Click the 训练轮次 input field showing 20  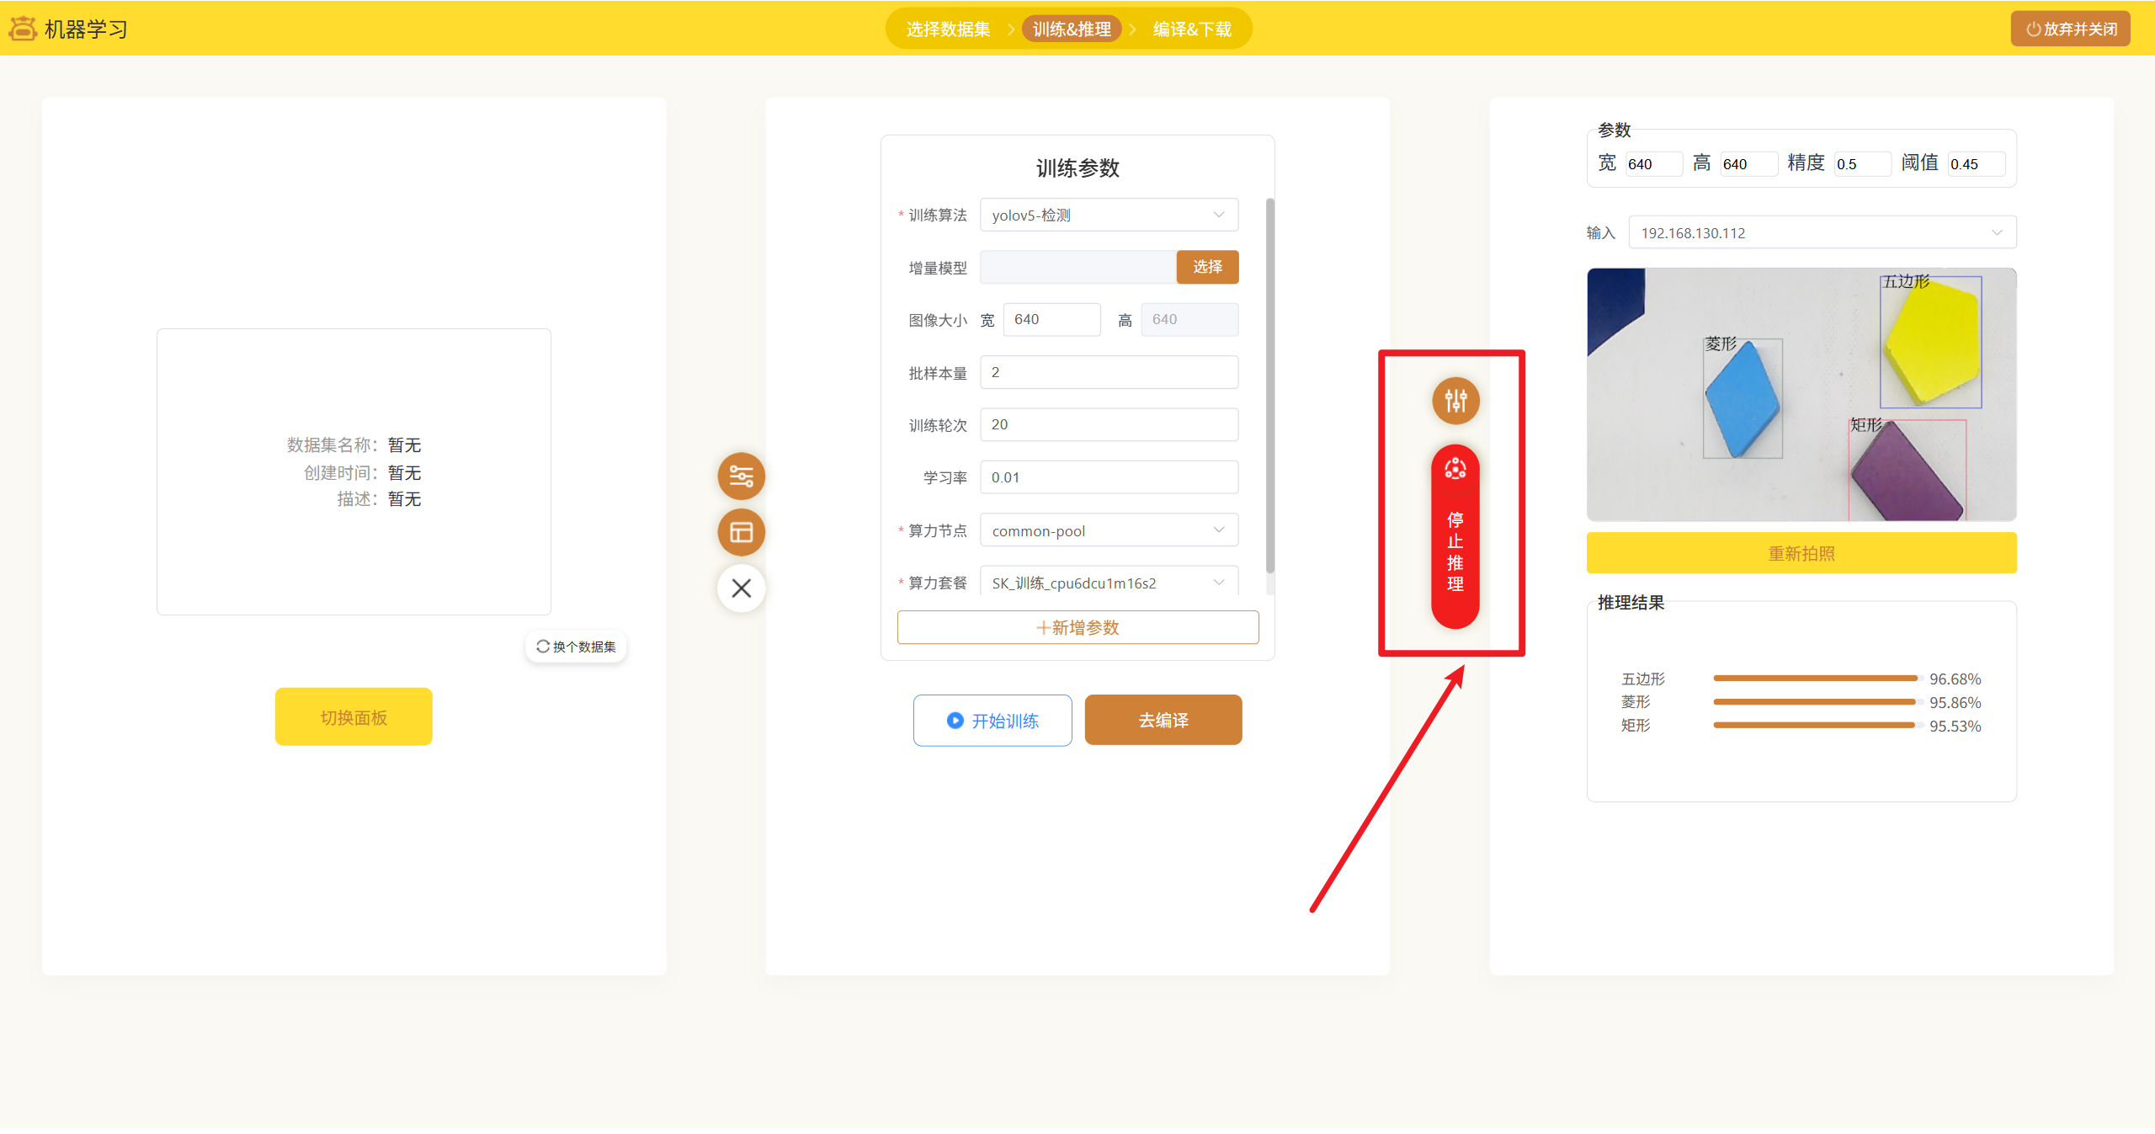click(x=1108, y=424)
